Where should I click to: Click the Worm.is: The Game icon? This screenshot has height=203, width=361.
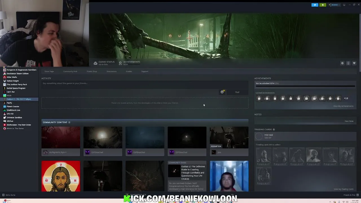(5, 128)
